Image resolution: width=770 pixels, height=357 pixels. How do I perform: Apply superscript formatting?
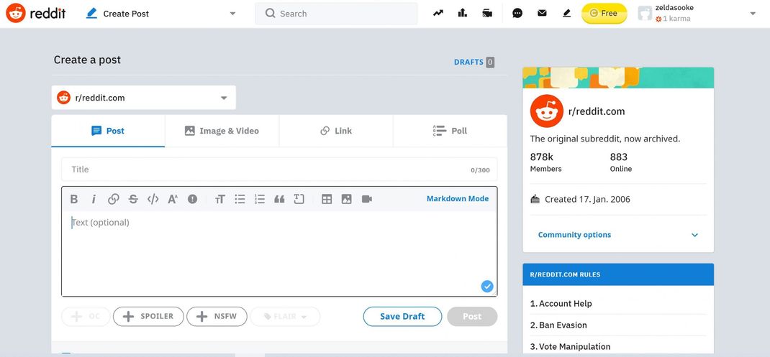173,198
